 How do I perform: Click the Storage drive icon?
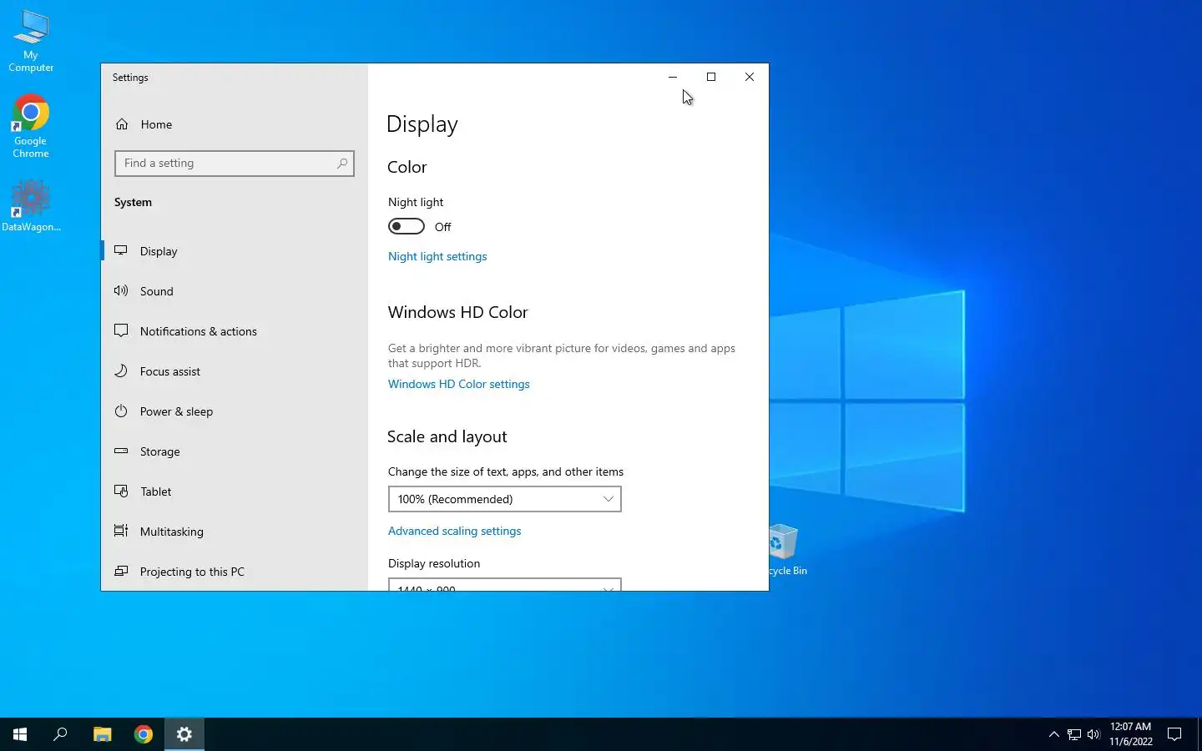click(x=121, y=451)
